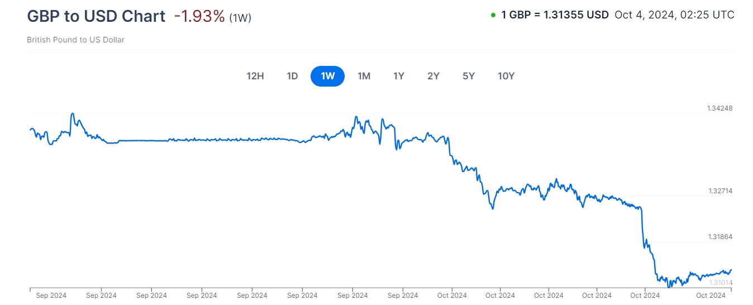Select the 12H time range
This screenshot has height=305, width=753.
click(255, 76)
